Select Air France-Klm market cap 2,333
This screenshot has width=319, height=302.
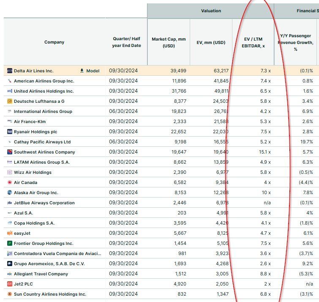pyautogui.click(x=180, y=121)
